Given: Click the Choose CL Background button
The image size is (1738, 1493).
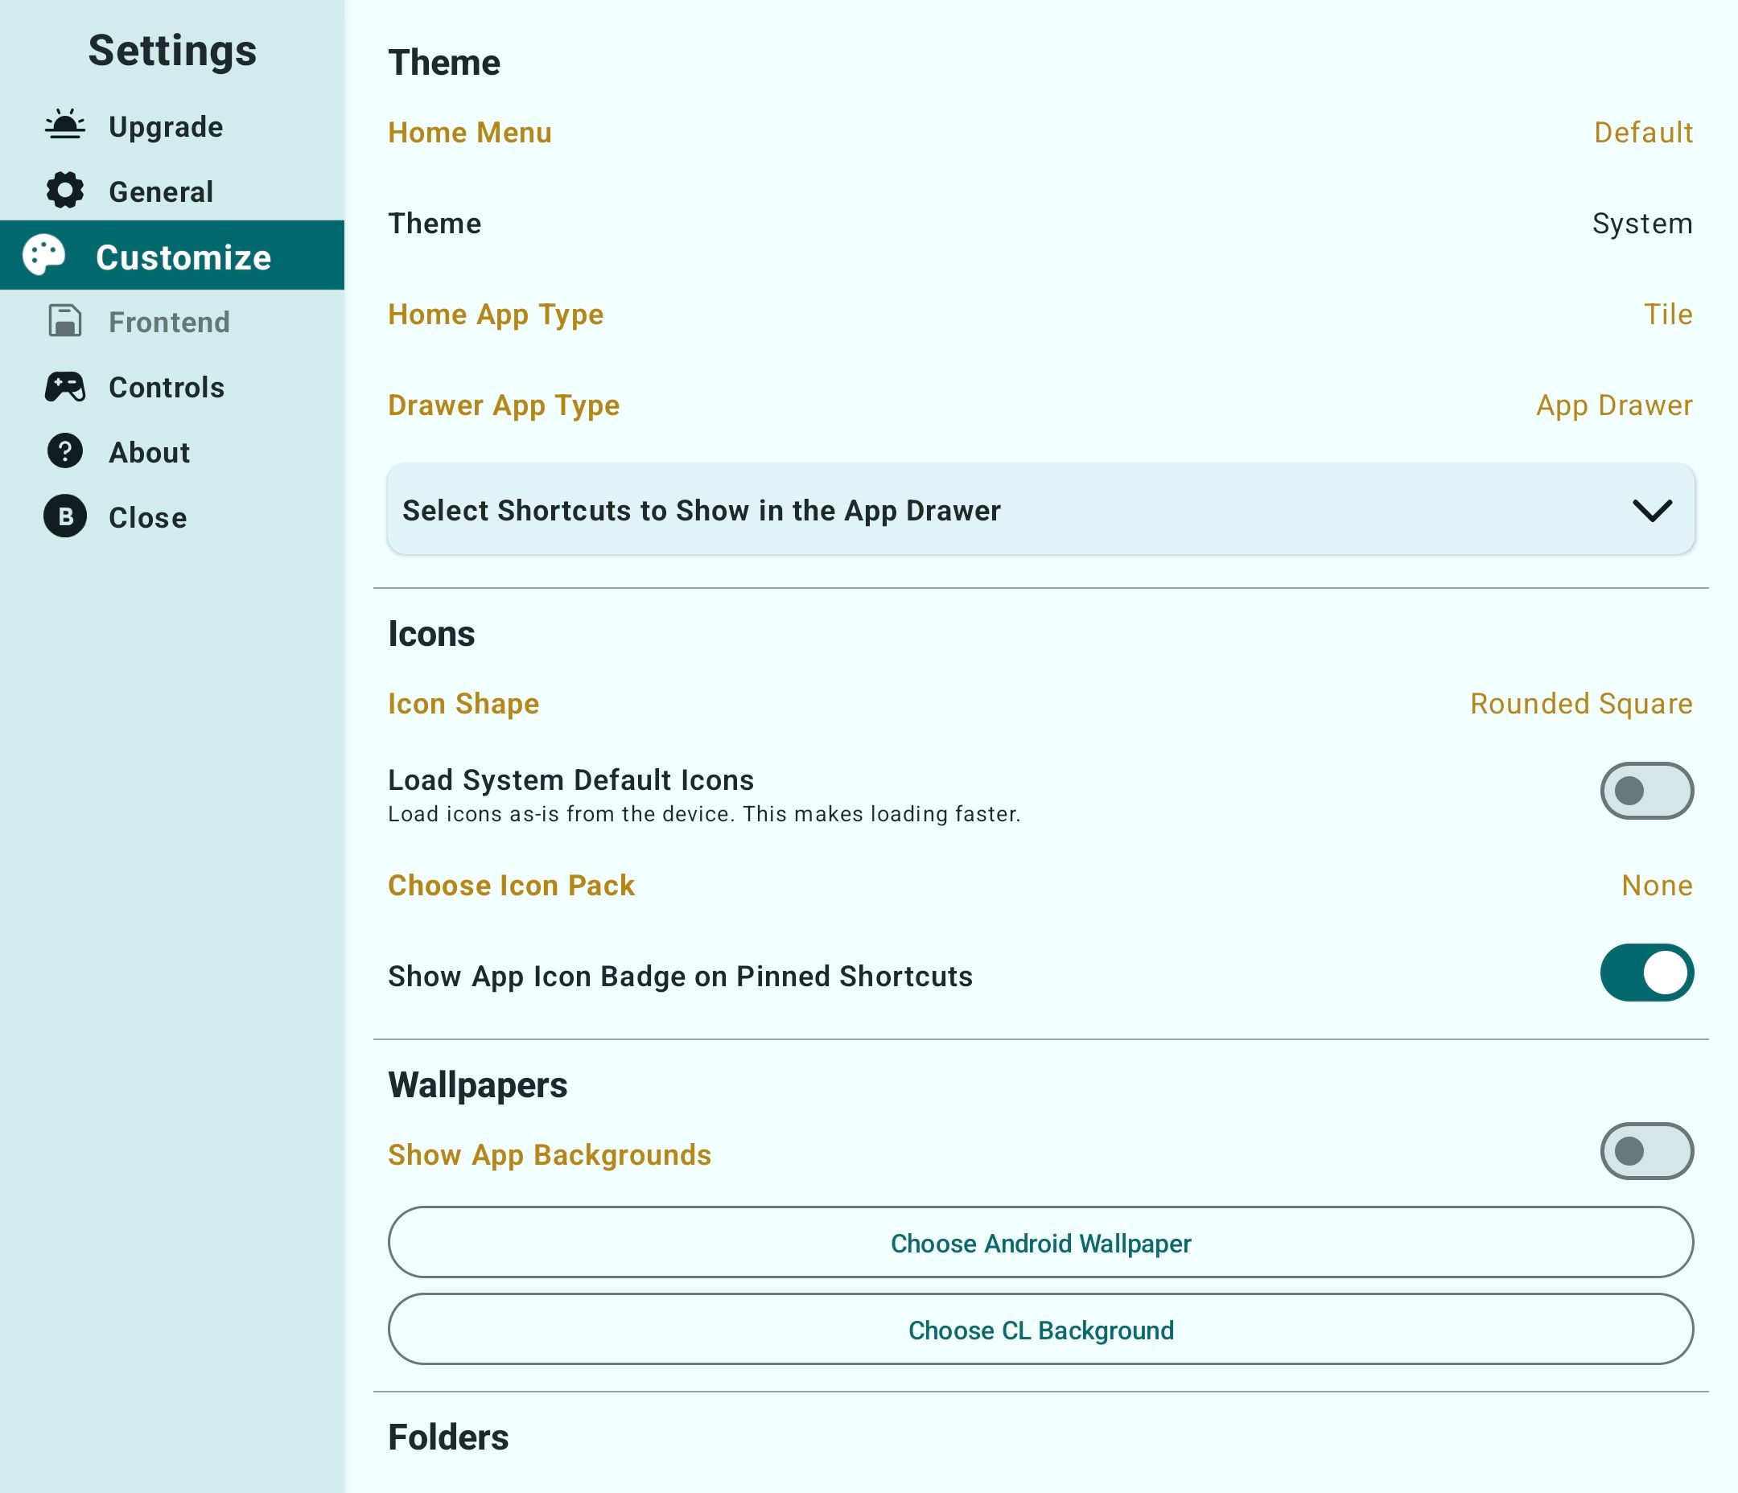Looking at the screenshot, I should tap(1040, 1330).
